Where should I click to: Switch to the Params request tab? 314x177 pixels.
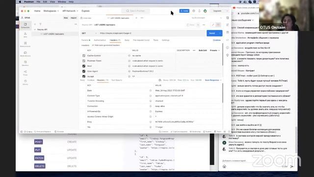pyautogui.click(x=85, y=40)
